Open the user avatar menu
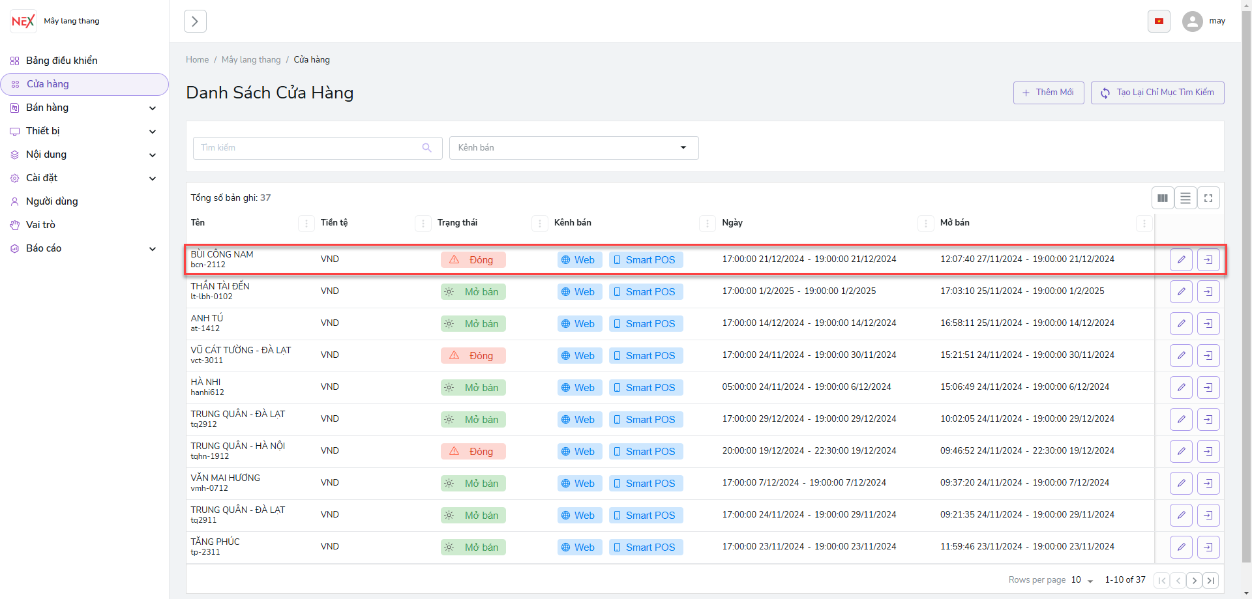The image size is (1252, 599). pos(1193,22)
